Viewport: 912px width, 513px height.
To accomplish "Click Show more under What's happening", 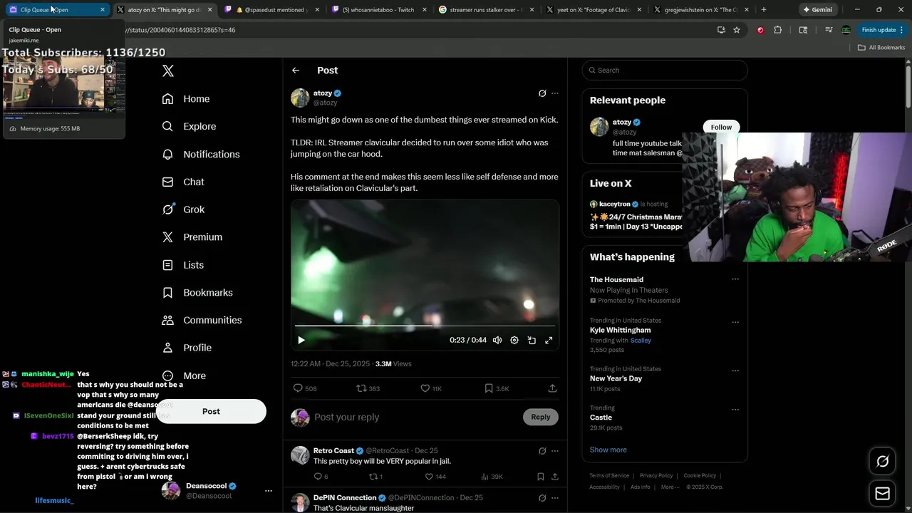I will tap(608, 450).
